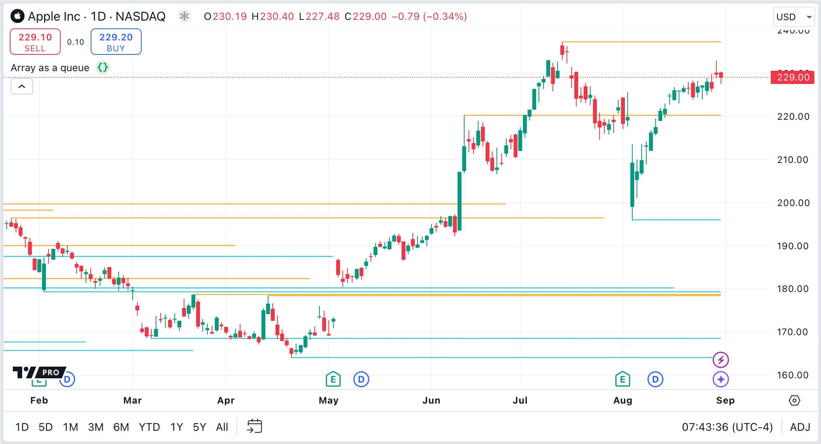Image resolution: width=821 pixels, height=444 pixels.
Task: Open the timezone clock menu
Action: click(x=727, y=427)
